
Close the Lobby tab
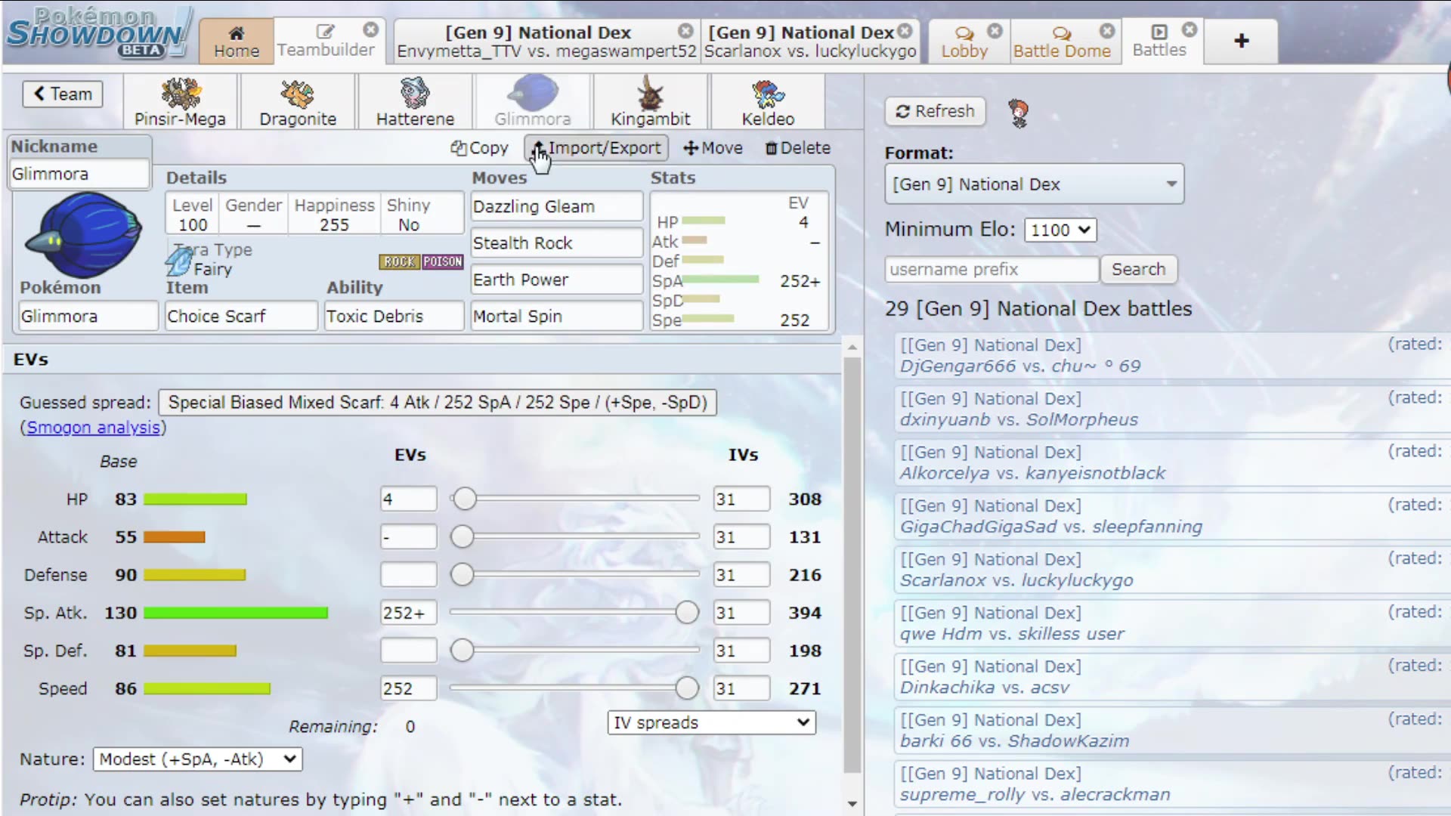pyautogui.click(x=995, y=30)
